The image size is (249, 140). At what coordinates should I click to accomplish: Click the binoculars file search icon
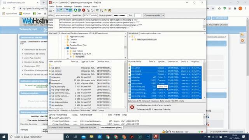coord(110,10)
